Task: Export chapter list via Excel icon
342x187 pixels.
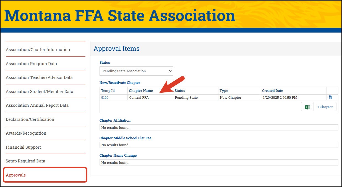Action: click(307, 107)
